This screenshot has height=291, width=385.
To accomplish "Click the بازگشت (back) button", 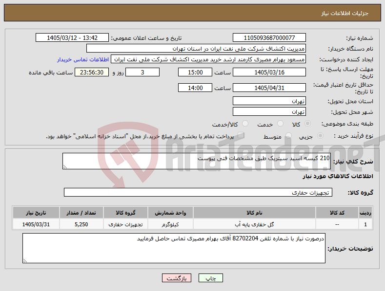I will (x=177, y=278).
